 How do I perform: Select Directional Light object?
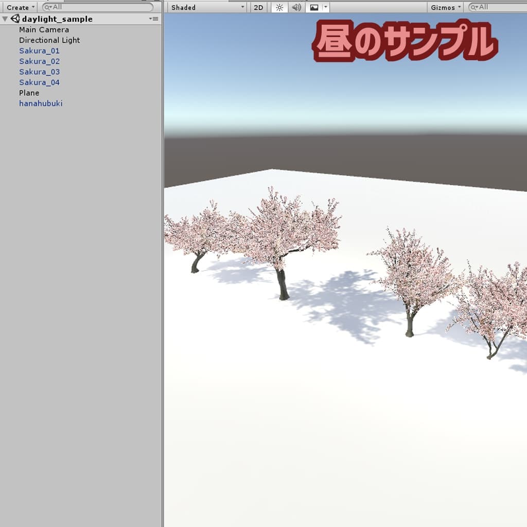click(x=49, y=40)
